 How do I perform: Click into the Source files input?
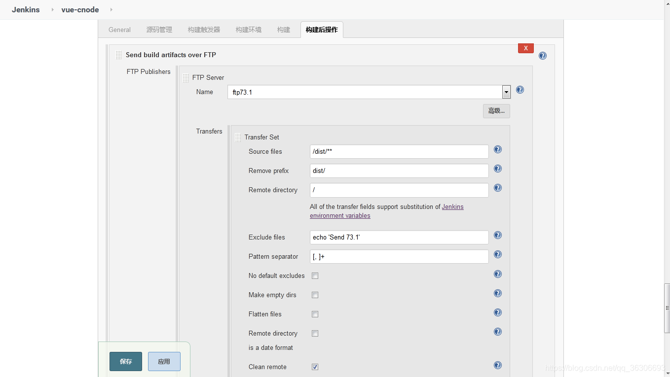399,151
